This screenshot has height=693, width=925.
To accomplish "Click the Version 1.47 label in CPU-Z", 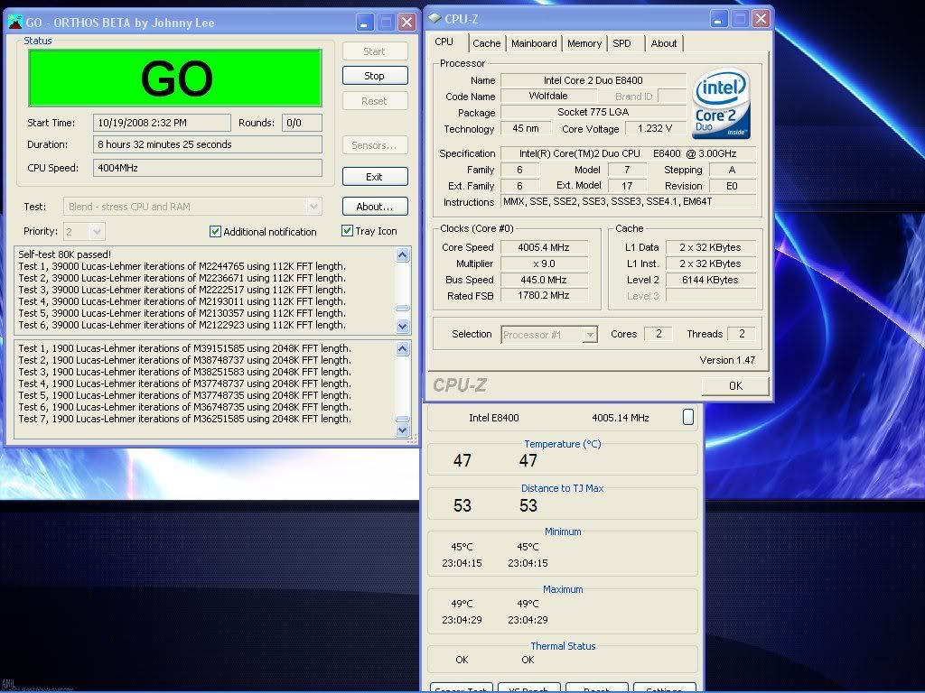I will [x=727, y=360].
